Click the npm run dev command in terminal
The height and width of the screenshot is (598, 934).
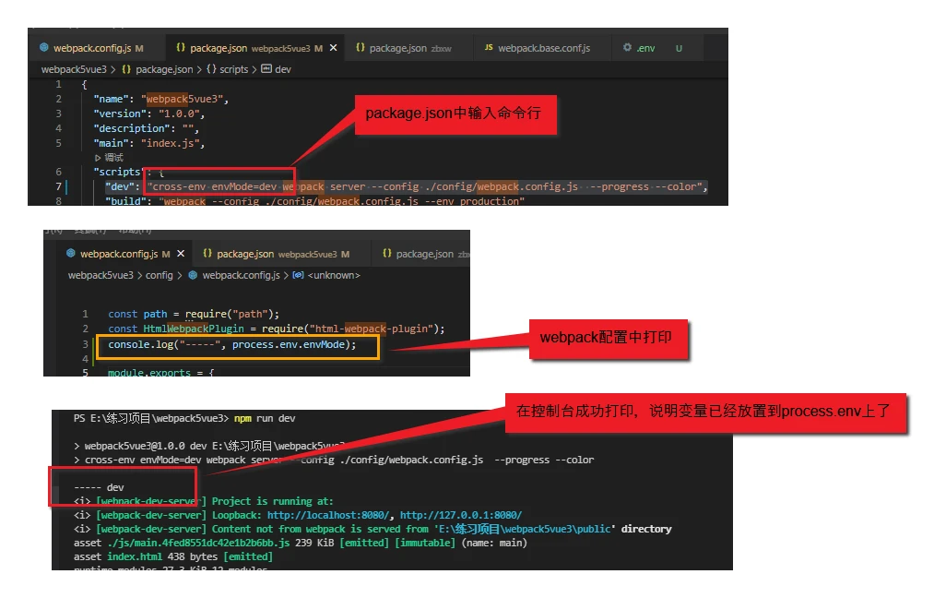(265, 419)
